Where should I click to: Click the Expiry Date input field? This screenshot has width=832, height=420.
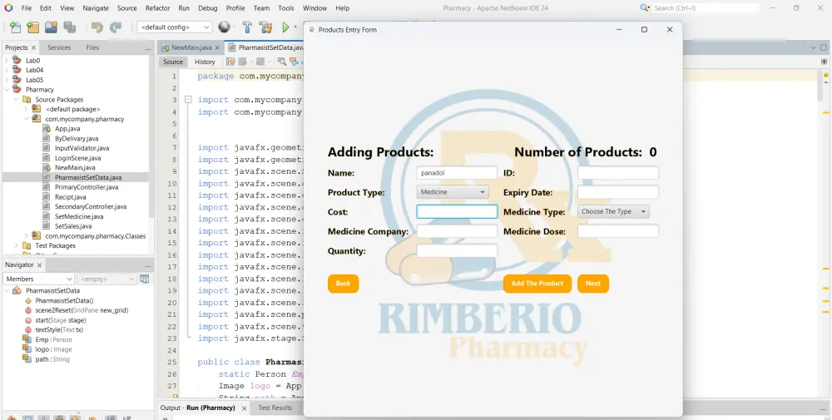click(618, 192)
